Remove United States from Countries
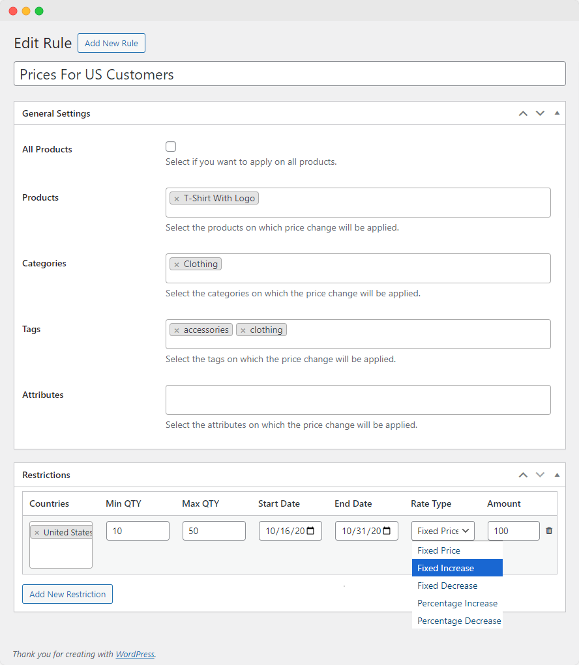This screenshot has height=665, width=579. tap(37, 533)
